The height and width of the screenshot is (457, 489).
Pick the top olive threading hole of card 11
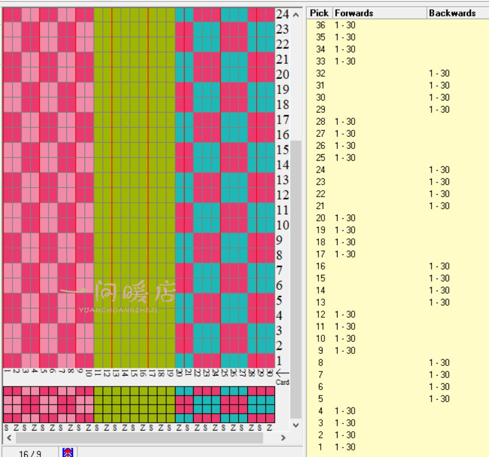(x=98, y=391)
